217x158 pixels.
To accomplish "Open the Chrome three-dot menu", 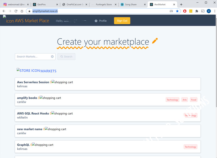I will 215,11.
